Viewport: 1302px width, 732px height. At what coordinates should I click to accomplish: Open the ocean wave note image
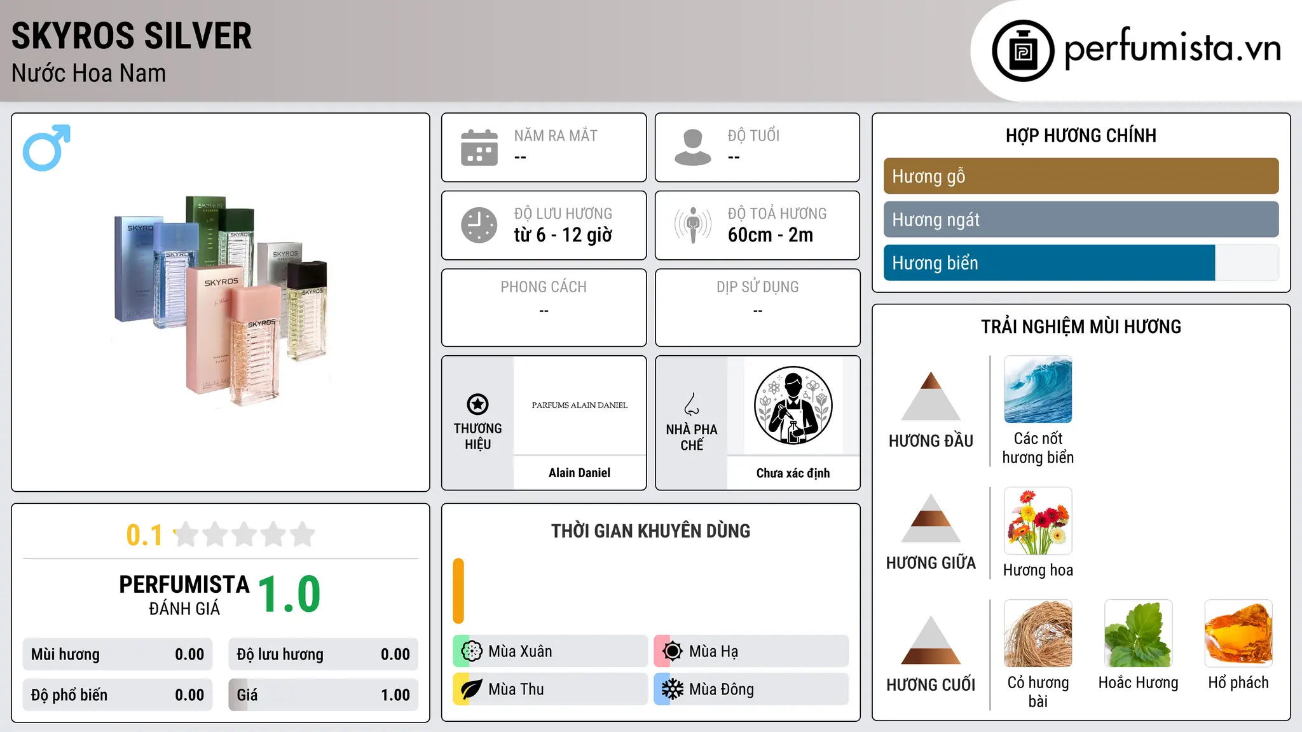coord(1038,390)
